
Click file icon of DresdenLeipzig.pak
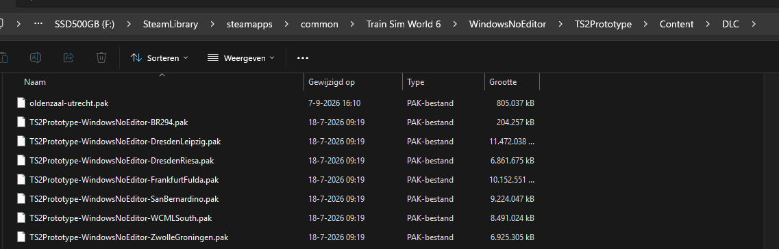[21, 142]
